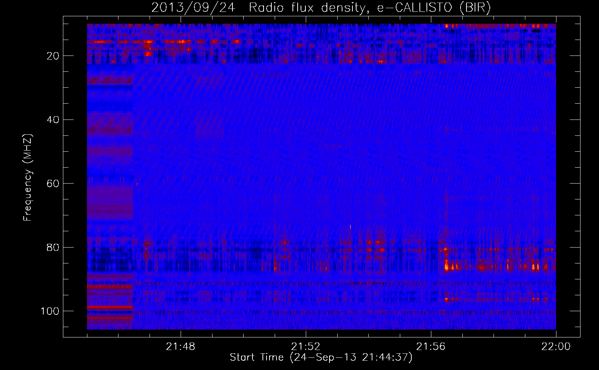The image size is (599, 370).
Task: Click the 21:56 time tick label
Action: (431, 347)
